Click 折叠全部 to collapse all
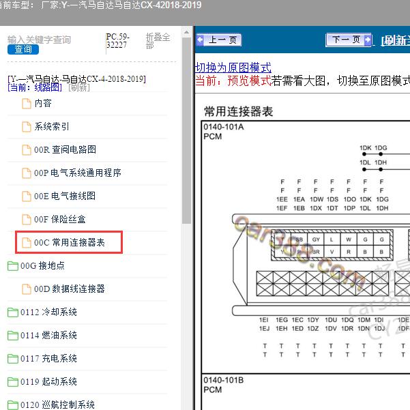 (x=158, y=41)
